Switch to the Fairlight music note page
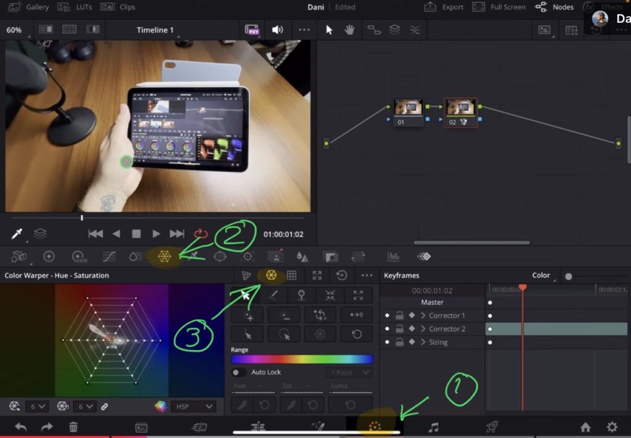This screenshot has height=438, width=631. (433, 427)
